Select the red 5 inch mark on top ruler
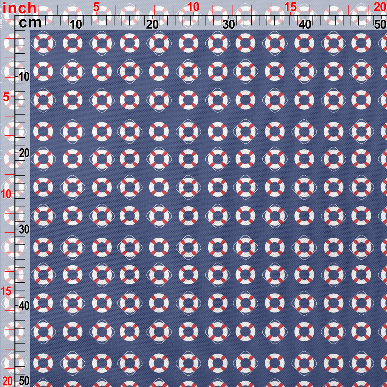 [x=96, y=7]
